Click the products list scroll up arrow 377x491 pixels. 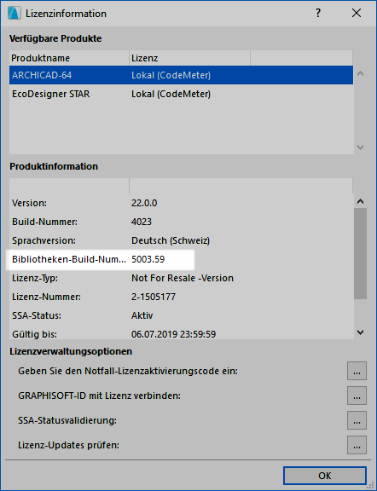[x=361, y=74]
